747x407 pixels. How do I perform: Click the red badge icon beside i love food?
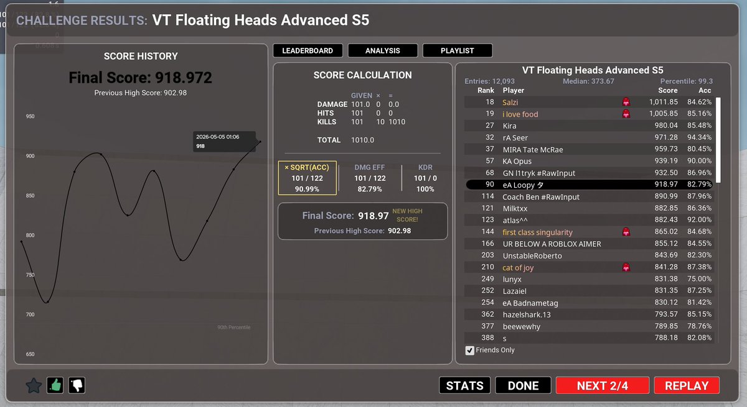tap(626, 114)
